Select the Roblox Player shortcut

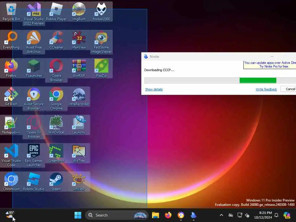(x=56, y=12)
